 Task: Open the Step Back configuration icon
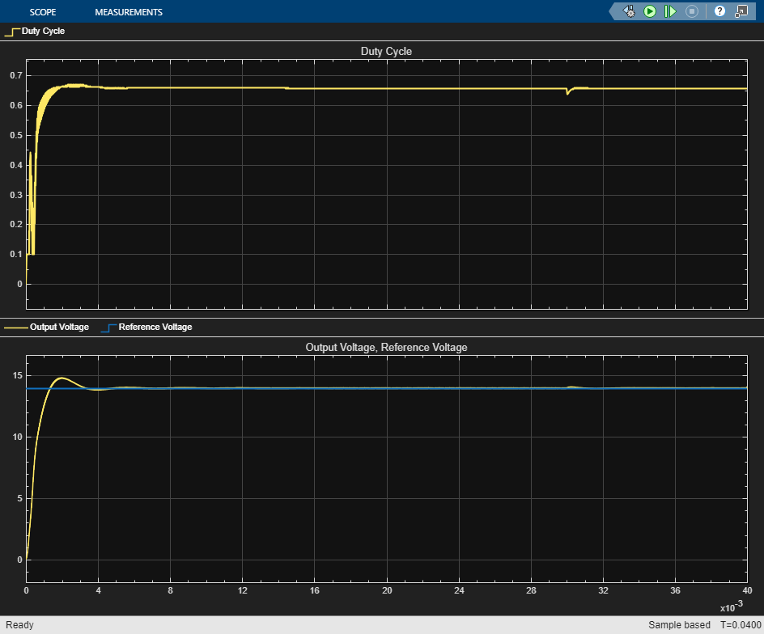[630, 11]
